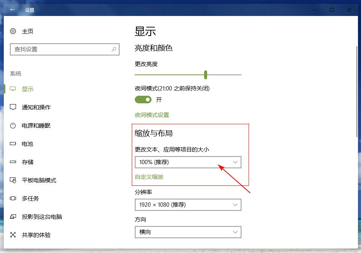The height and width of the screenshot is (253, 361).
Task: Click the 共享的体验 share icon
Action: pos(13,235)
